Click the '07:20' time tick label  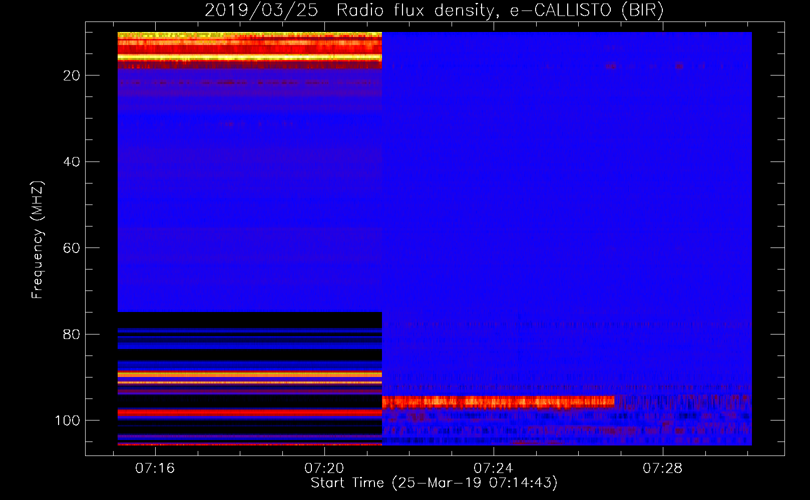pyautogui.click(x=324, y=468)
